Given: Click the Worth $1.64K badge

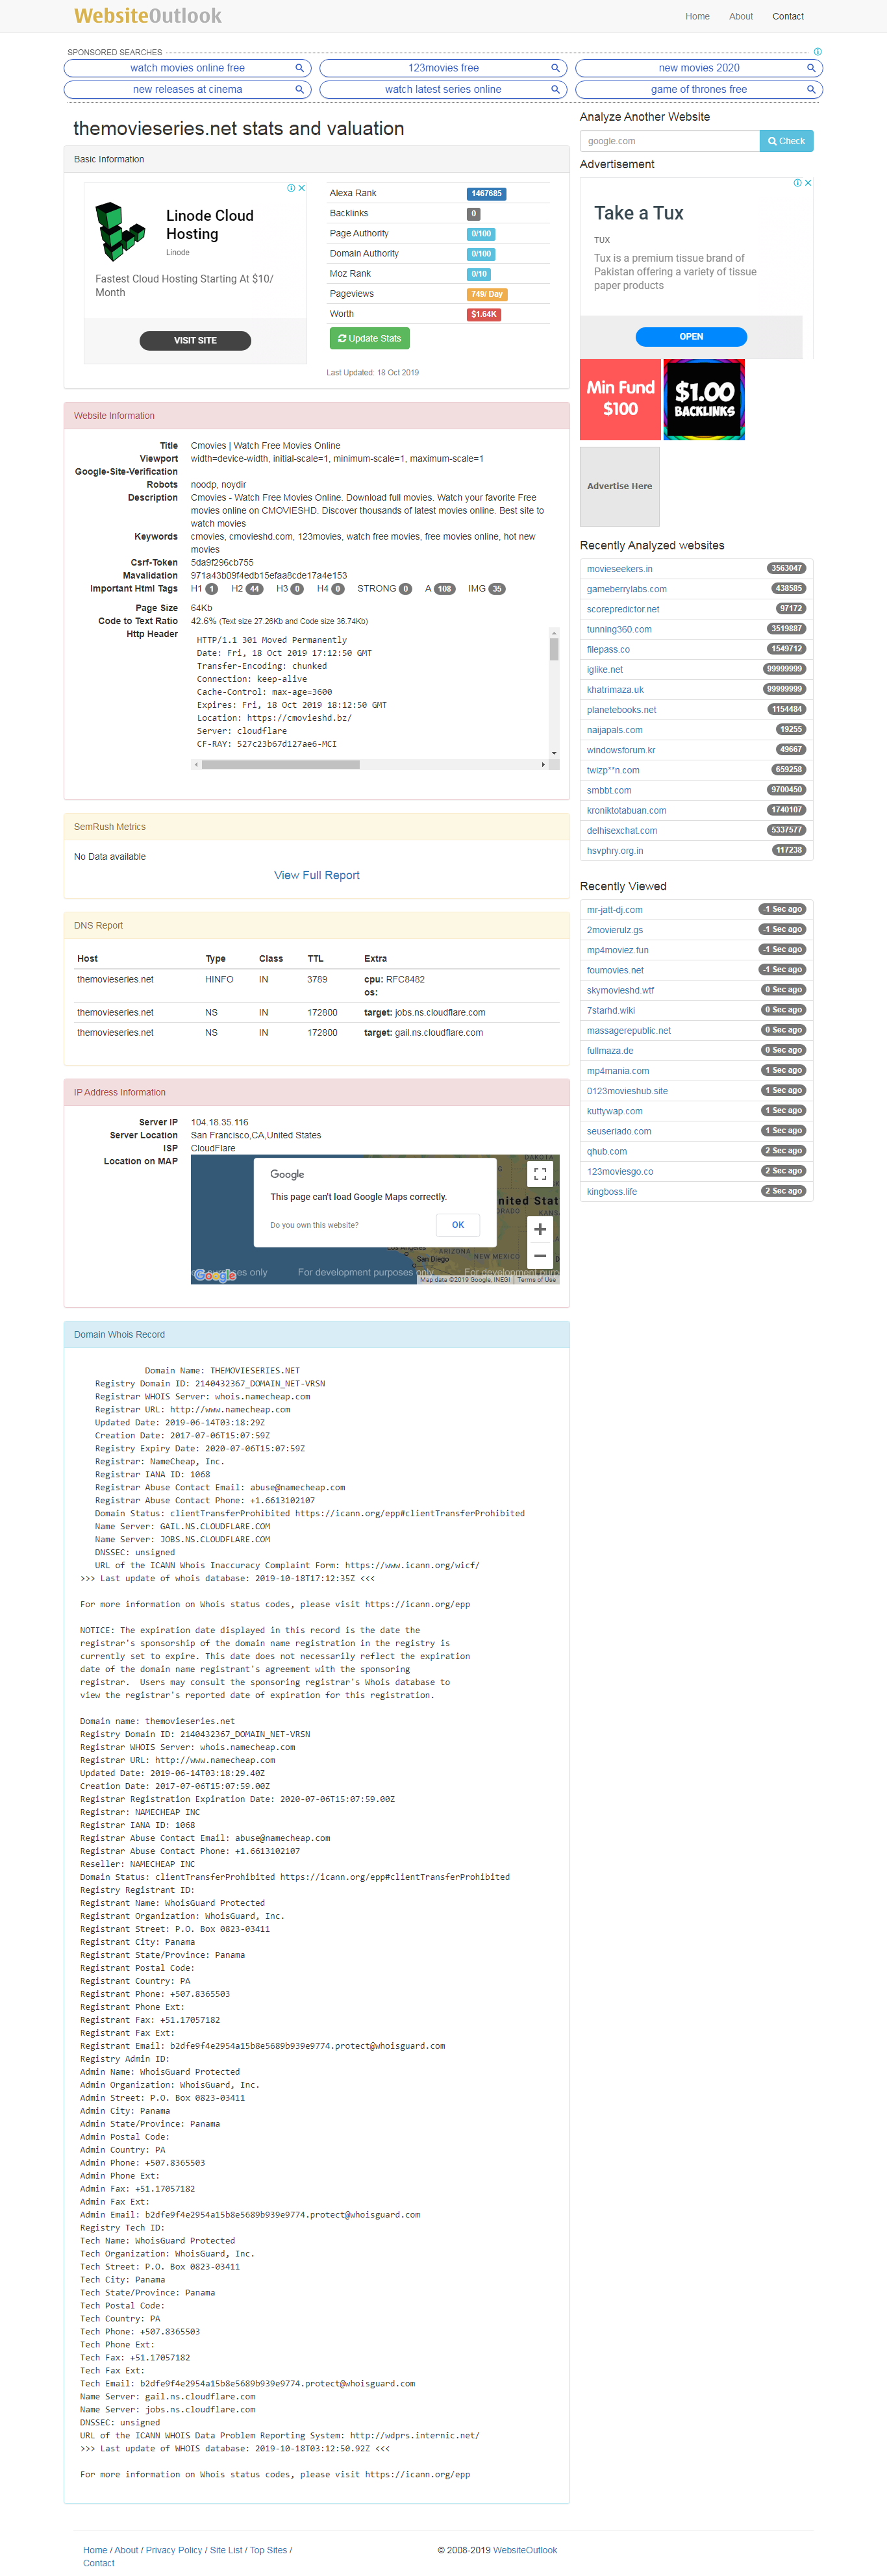Looking at the screenshot, I should (483, 314).
